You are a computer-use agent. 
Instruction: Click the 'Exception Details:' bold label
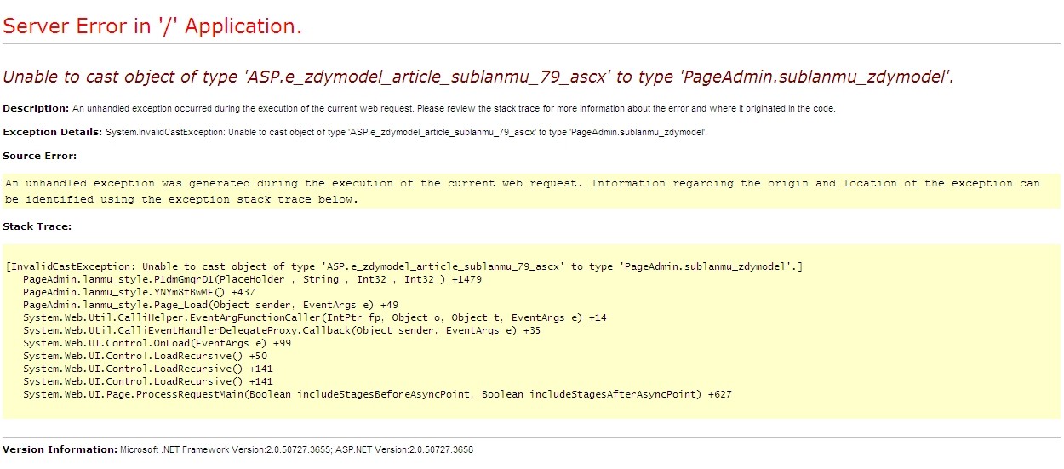point(52,132)
